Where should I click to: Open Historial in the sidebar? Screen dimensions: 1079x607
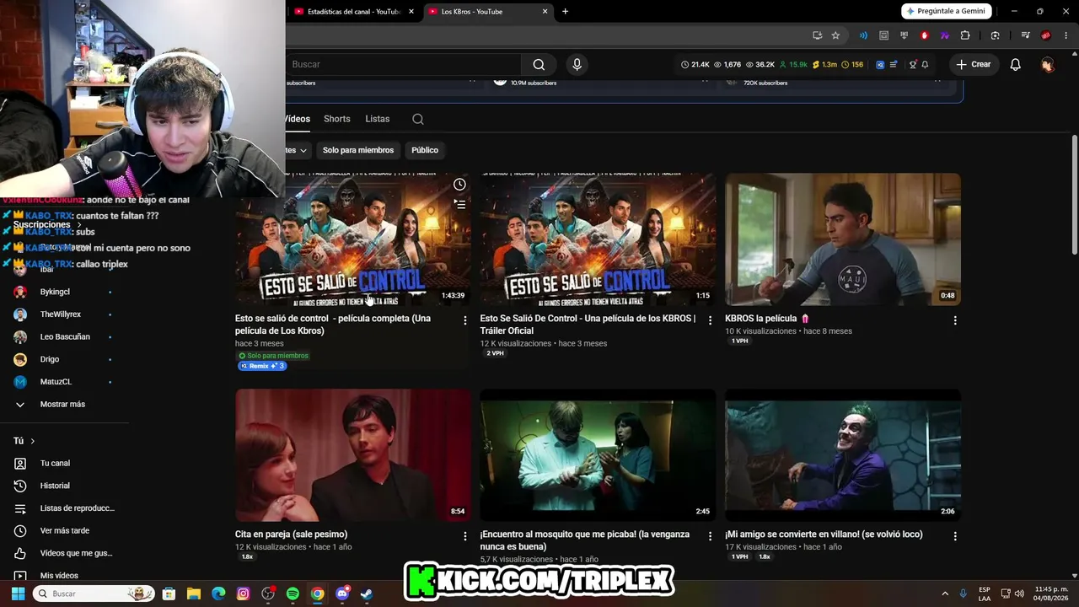tap(56, 486)
